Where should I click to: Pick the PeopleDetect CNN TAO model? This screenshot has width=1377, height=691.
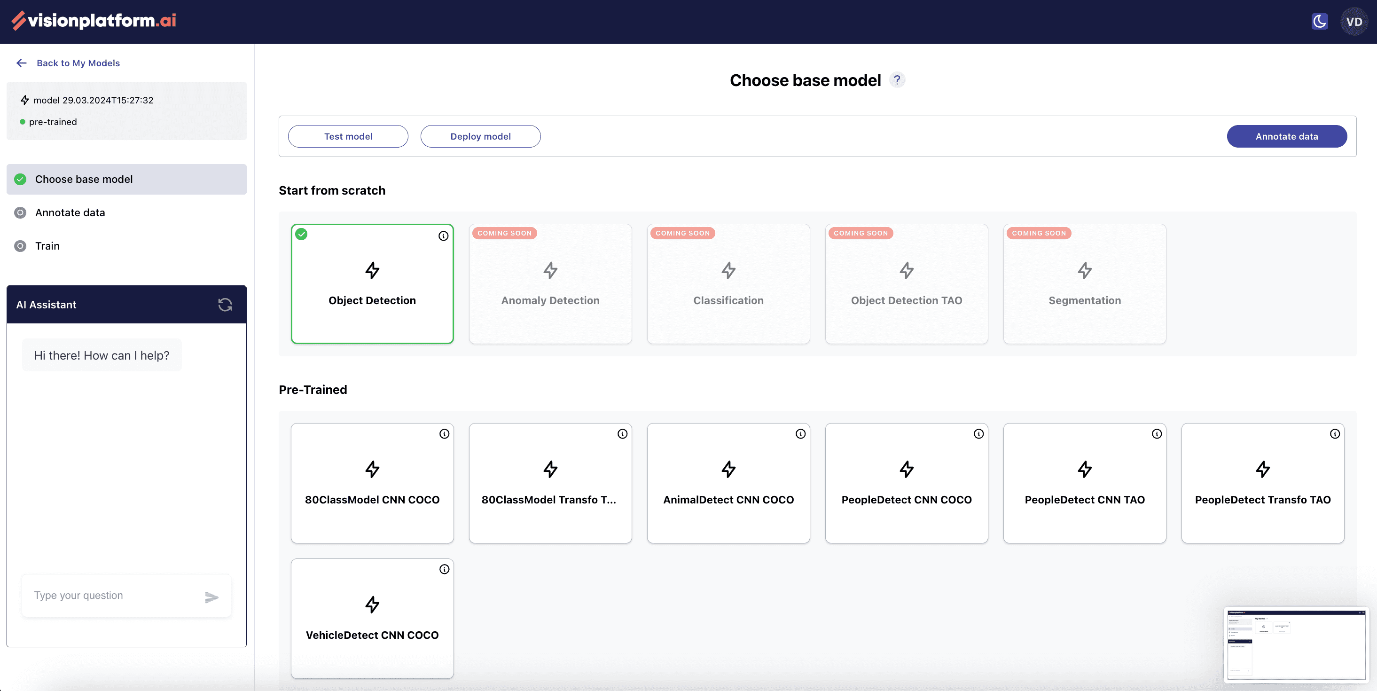1084,483
